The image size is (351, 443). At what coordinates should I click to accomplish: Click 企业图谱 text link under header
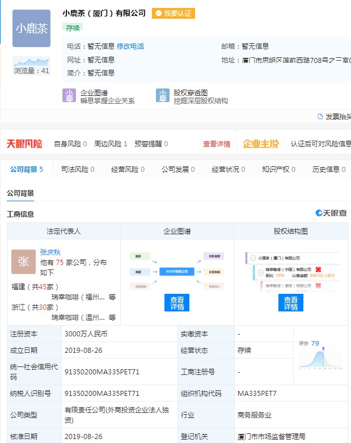click(94, 93)
